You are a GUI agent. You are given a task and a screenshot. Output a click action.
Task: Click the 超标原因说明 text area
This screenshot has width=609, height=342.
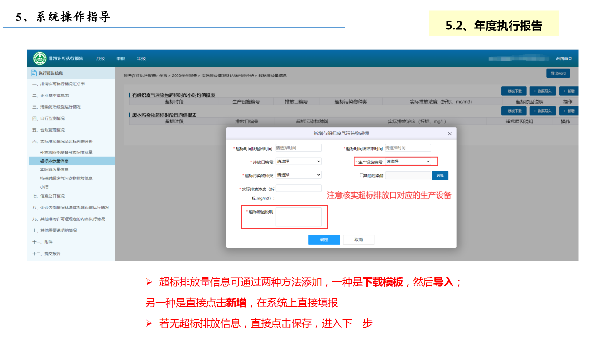298,217
